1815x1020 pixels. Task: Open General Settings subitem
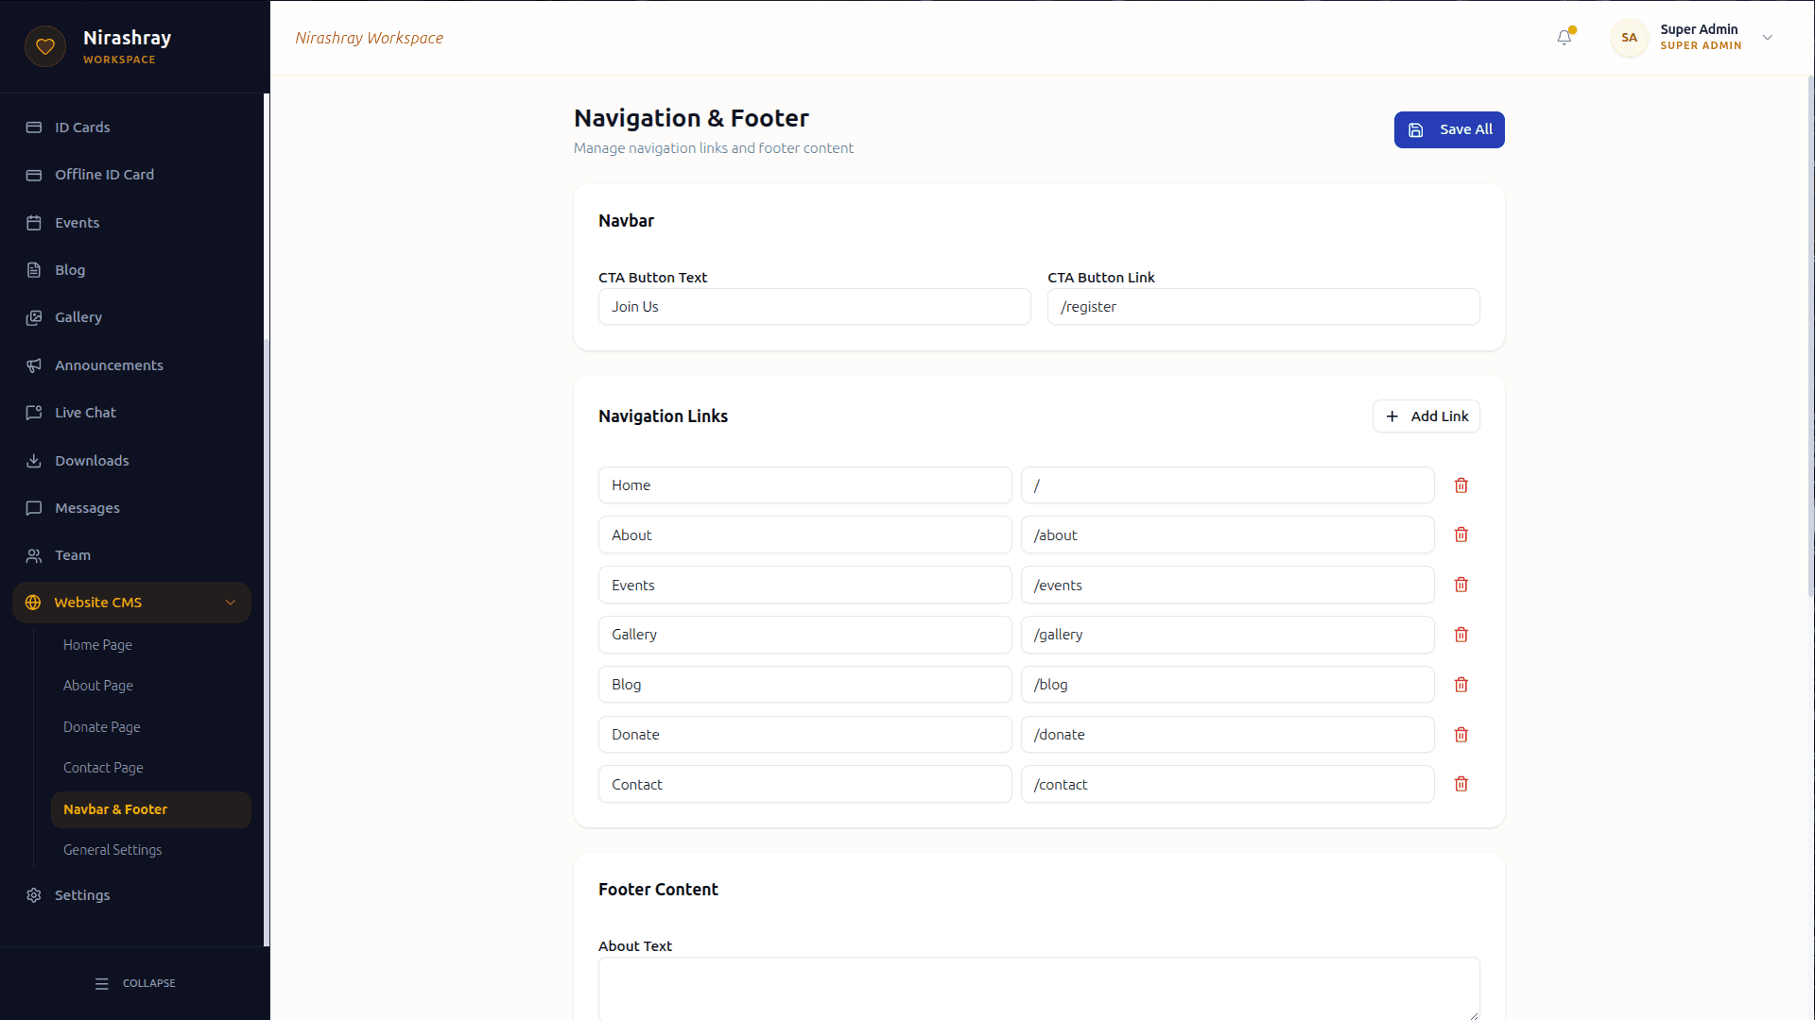tap(151, 850)
